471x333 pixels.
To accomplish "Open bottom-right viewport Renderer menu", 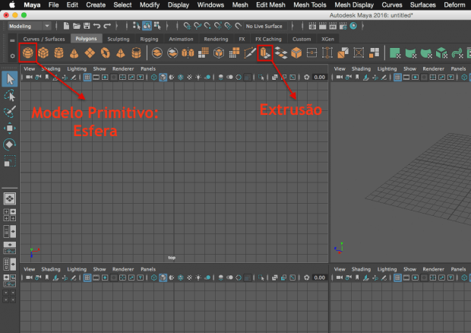I will 433,269.
